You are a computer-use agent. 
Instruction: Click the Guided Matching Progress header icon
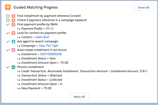pyautogui.click(x=8, y=8)
